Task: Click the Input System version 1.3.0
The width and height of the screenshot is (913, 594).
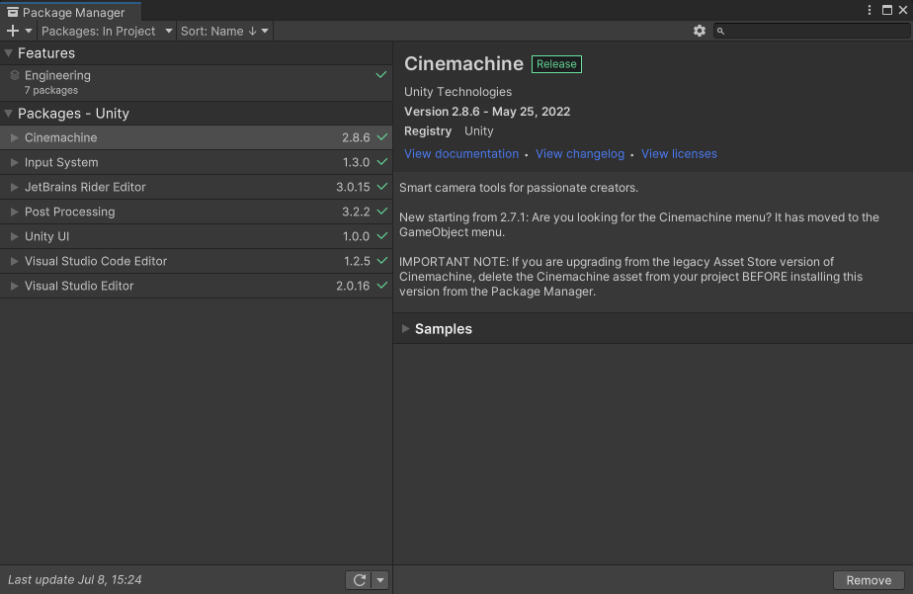Action: point(356,162)
